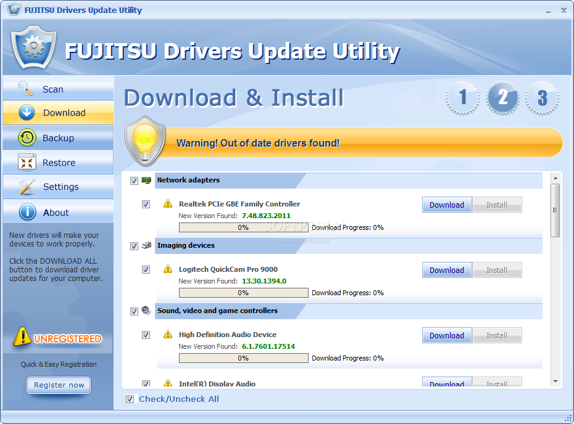Close the FUJITSU Drivers Update Utility window
Screen dimensions: 574x424
(564, 10)
